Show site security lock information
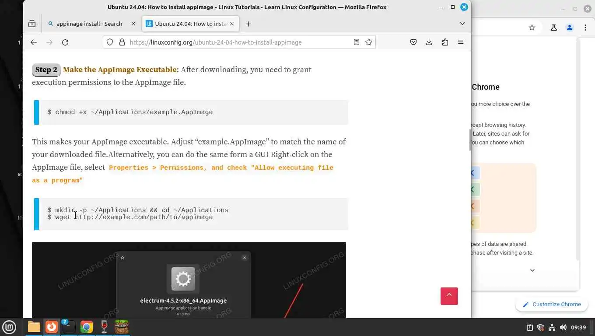Viewport: 595px width, 336px height. click(x=122, y=42)
